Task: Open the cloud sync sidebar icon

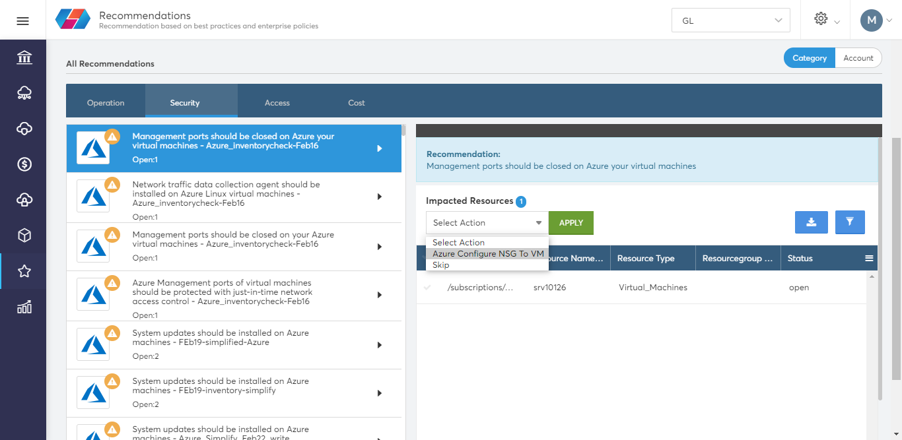Action: click(24, 129)
